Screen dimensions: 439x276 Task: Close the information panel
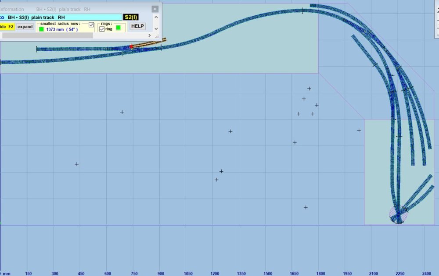(155, 9)
